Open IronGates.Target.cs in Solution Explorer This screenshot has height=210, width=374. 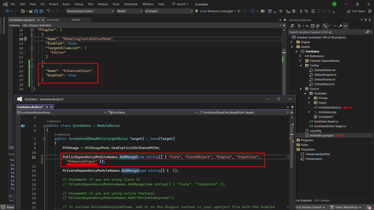326,121
